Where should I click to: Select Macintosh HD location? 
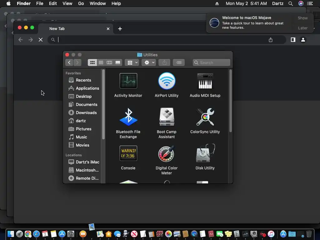pos(83,170)
